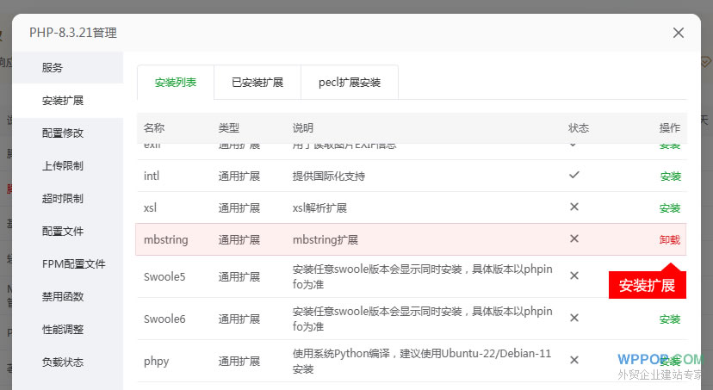Click 通用扩展 type in the intl row
713x390 pixels.
coord(239,176)
